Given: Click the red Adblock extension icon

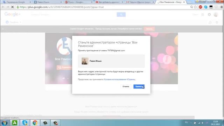Looking at the screenshot, I should tap(201, 7).
